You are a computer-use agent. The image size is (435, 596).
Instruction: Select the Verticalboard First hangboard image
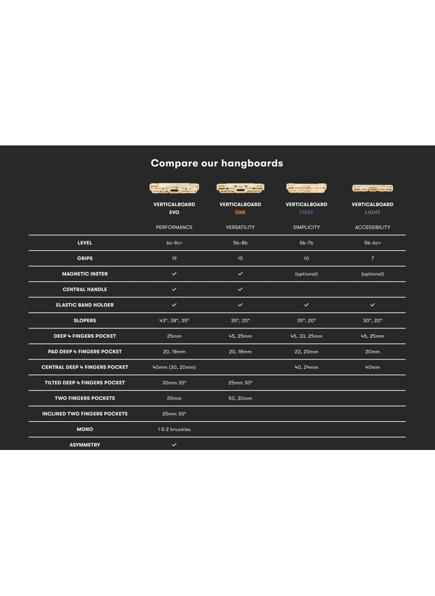pyautogui.click(x=306, y=188)
